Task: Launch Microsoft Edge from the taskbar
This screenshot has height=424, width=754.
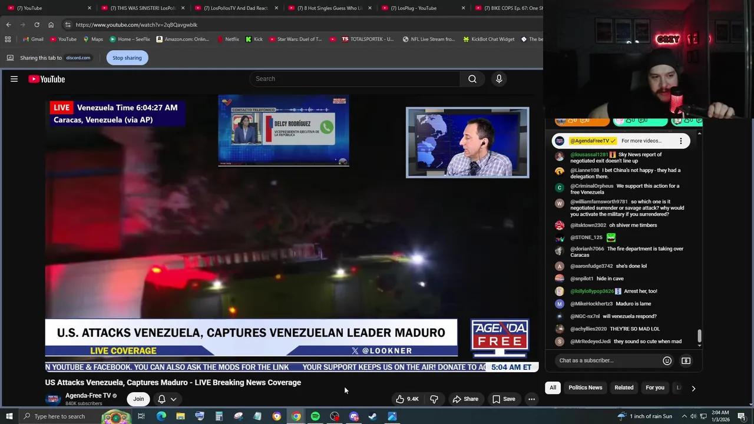Action: tap(161, 416)
